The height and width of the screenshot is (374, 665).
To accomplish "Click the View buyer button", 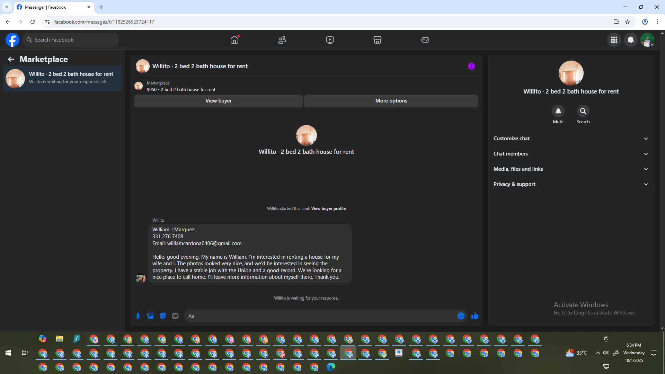I will (x=219, y=101).
